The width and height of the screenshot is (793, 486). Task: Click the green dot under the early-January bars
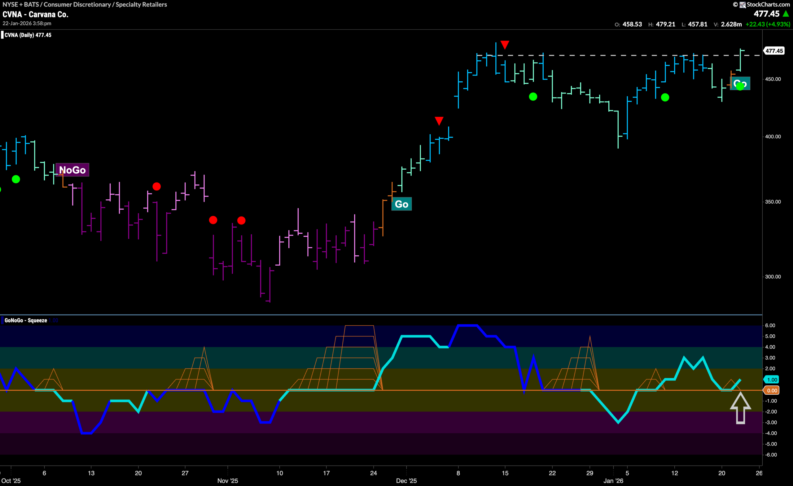click(665, 98)
